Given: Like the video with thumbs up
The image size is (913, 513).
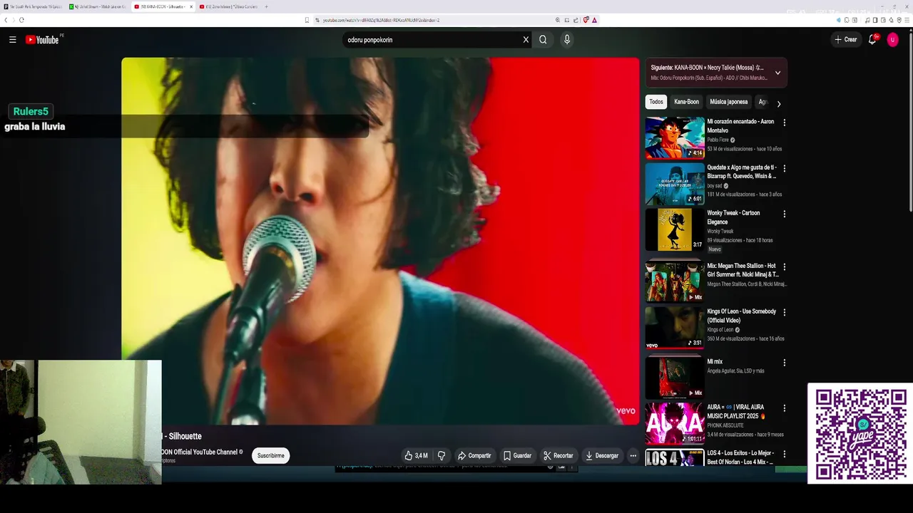Looking at the screenshot, I should (x=417, y=455).
